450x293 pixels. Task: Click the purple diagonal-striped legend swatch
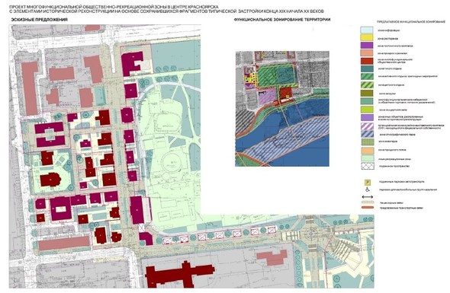(x=368, y=126)
